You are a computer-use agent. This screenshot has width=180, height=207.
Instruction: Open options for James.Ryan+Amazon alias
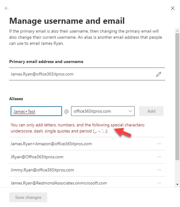tap(159, 144)
